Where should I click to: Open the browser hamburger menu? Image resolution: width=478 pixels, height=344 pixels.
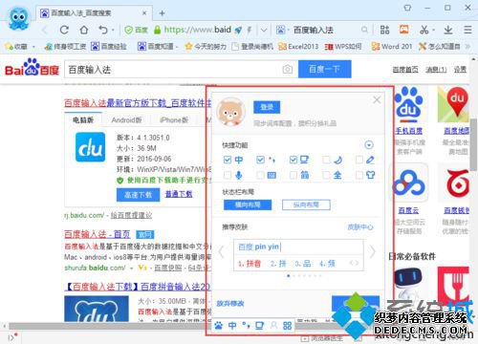coord(467,30)
